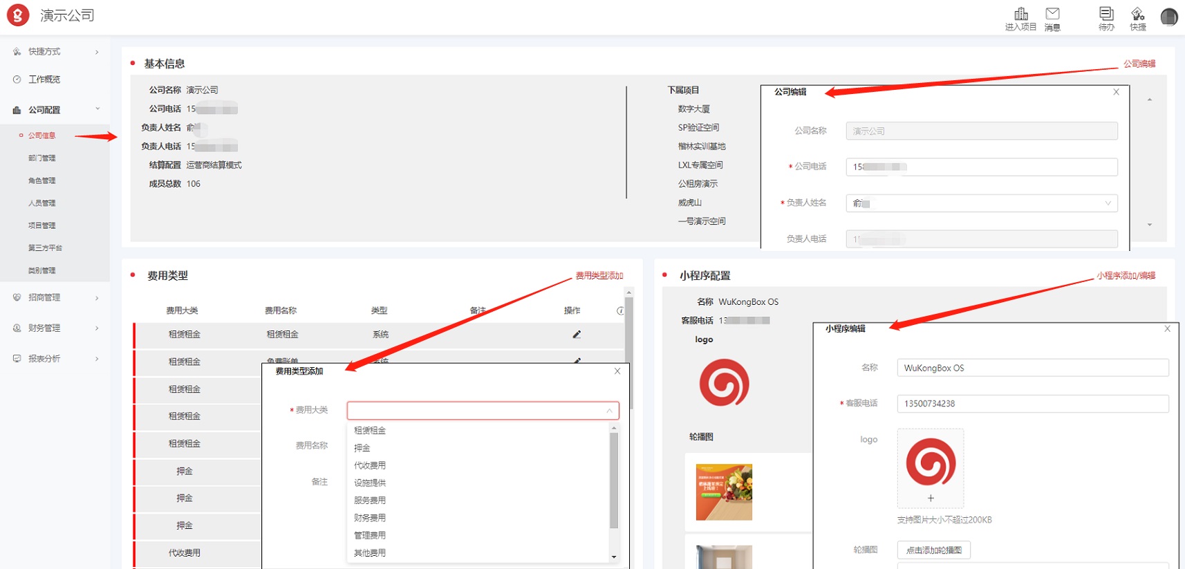Open the 费用大类 dropdown field
Image resolution: width=1185 pixels, height=569 pixels.
pos(483,411)
